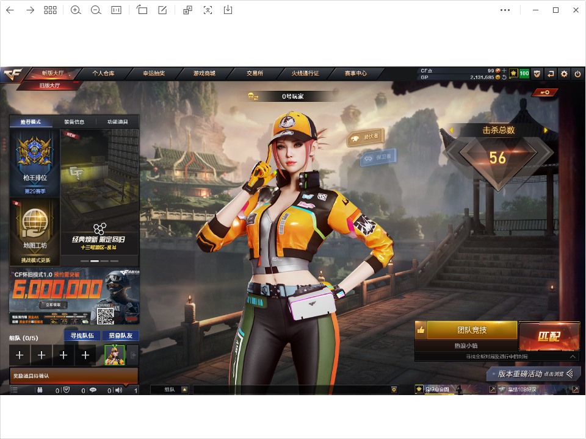Open the chat bubble icon in status bar

pos(93,390)
